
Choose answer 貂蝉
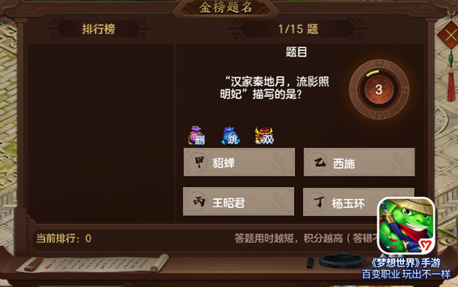click(239, 162)
